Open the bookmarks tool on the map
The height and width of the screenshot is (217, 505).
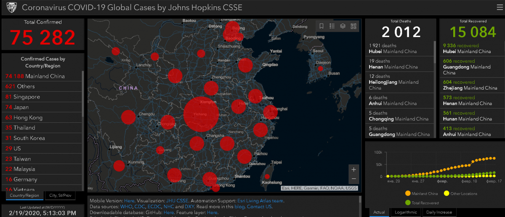pos(322,26)
